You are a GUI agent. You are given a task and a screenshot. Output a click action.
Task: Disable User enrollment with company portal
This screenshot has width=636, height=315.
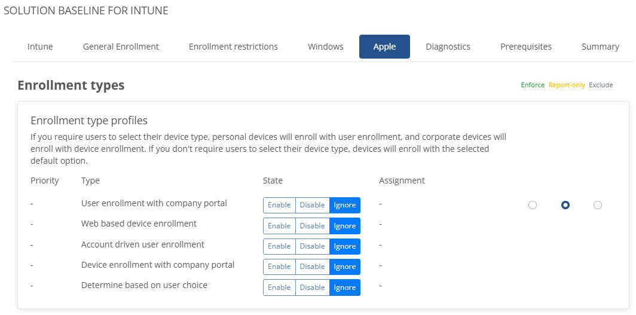click(x=312, y=205)
